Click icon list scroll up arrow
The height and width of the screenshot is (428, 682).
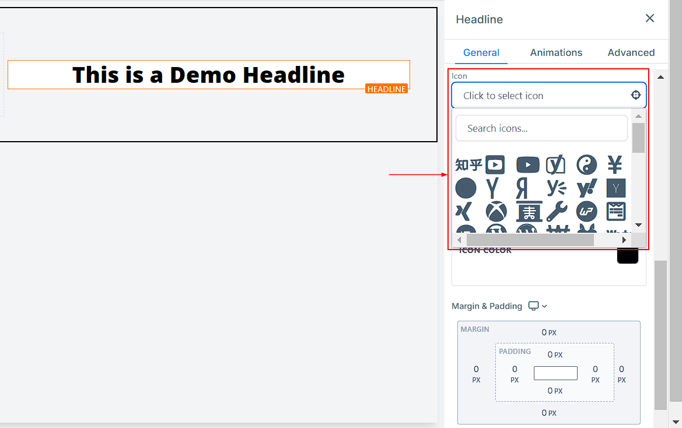click(x=638, y=116)
